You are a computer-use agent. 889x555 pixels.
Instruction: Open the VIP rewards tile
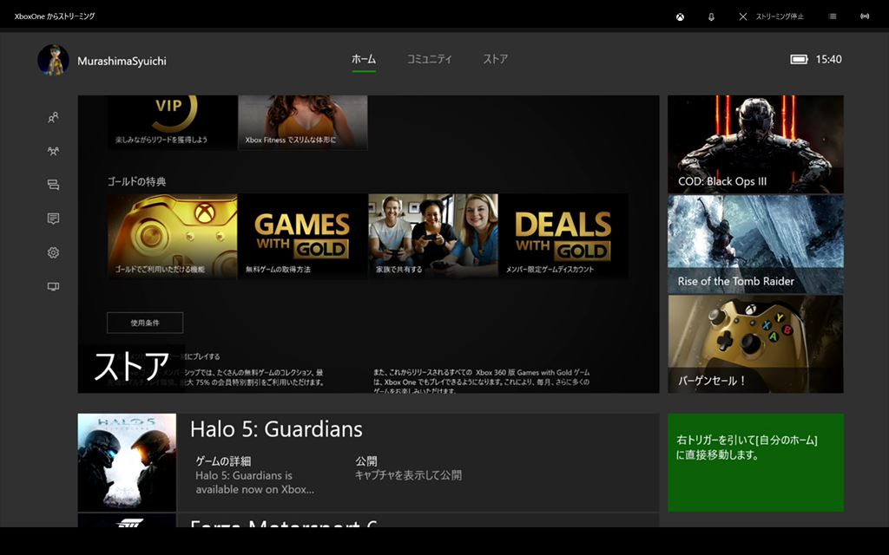tap(173, 122)
